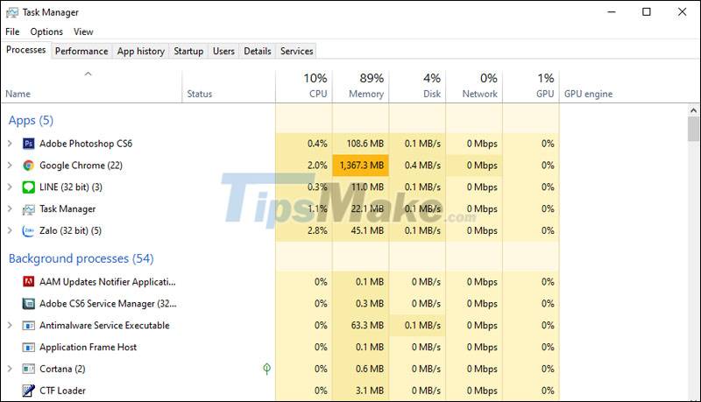Select the Application Frame Host row name
This screenshot has height=402, width=701.
pos(89,347)
